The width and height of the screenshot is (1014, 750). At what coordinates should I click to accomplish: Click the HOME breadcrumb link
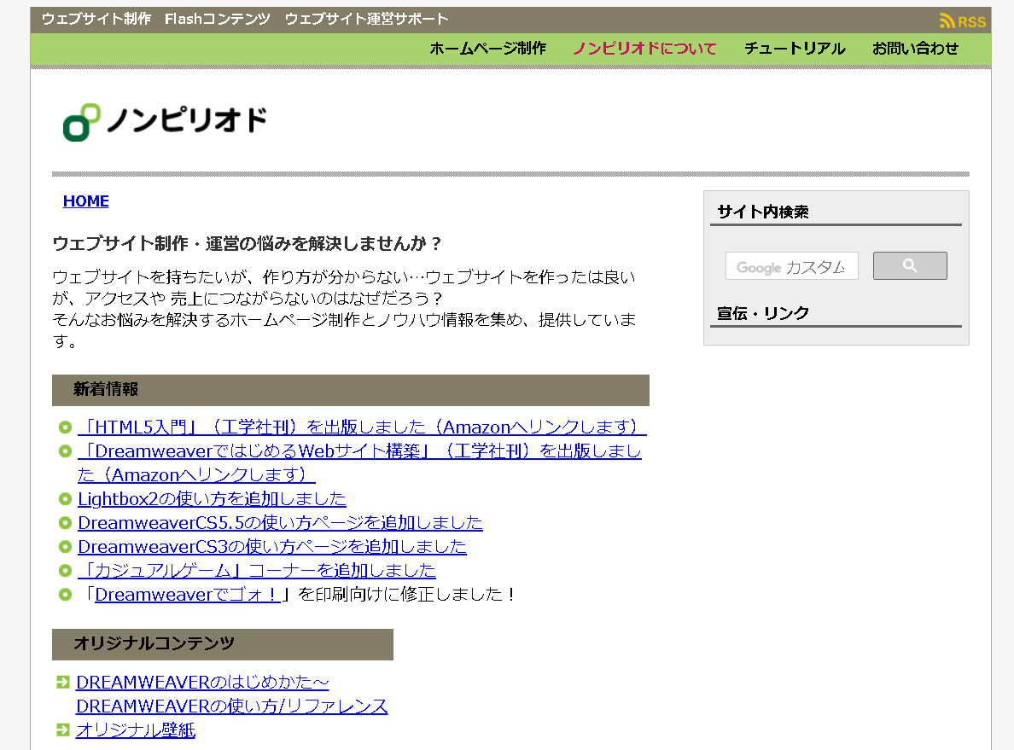point(86,201)
